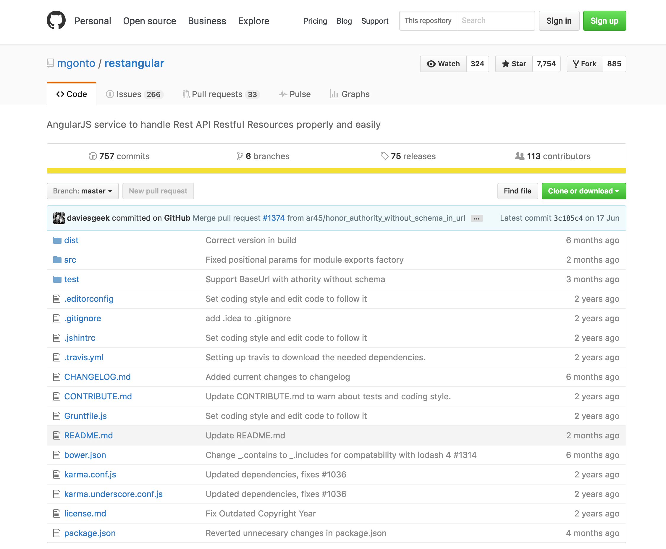
Task: Open the 75 releases link
Action: point(408,156)
